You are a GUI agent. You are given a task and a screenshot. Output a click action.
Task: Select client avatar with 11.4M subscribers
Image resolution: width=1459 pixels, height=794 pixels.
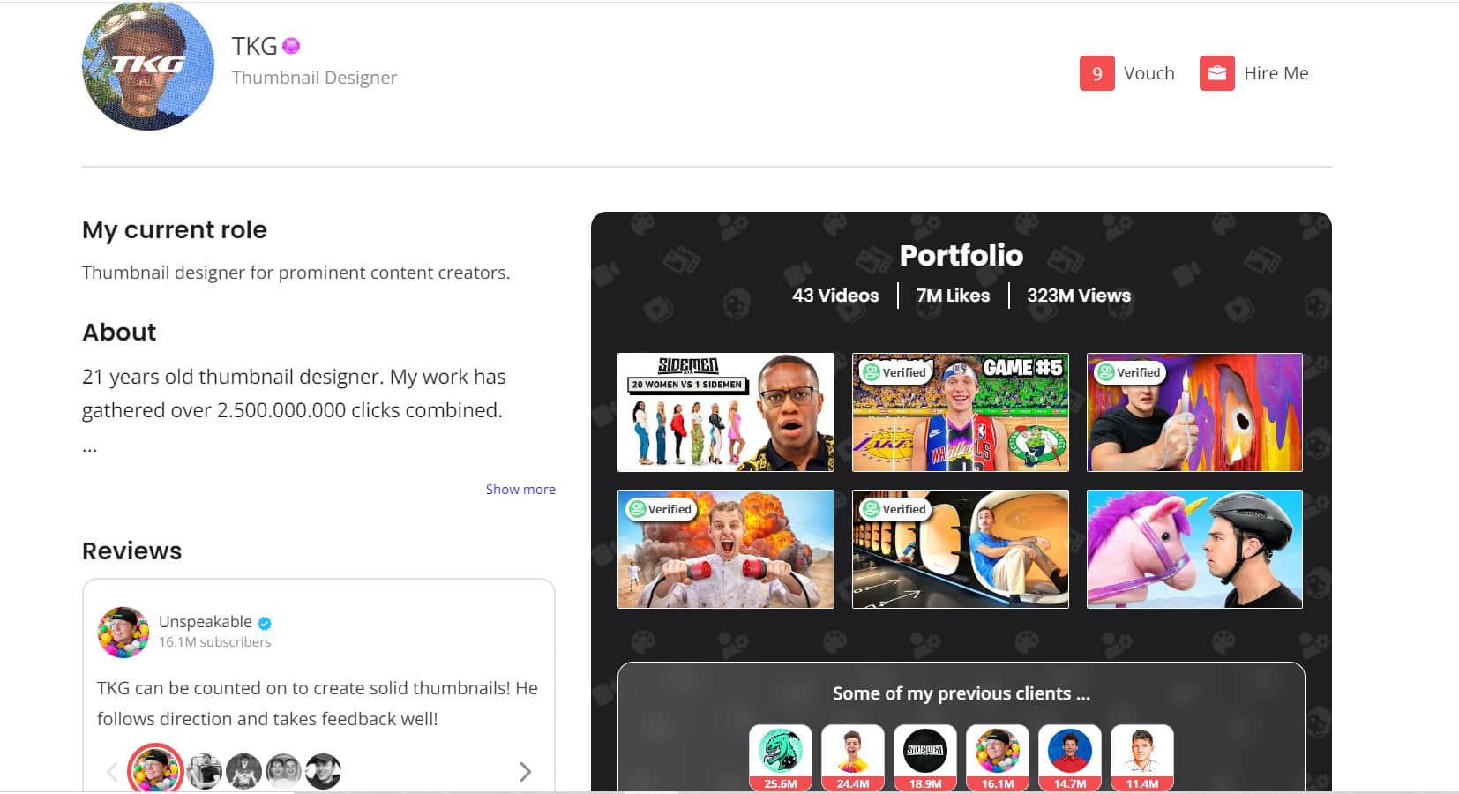(x=1142, y=757)
